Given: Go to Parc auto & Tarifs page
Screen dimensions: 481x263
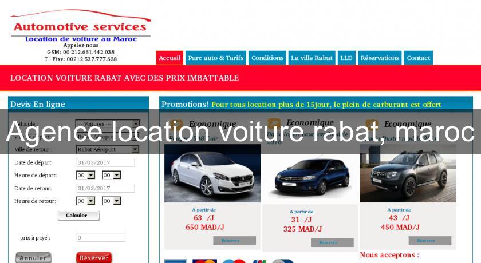Looking at the screenshot, I should pos(216,58).
